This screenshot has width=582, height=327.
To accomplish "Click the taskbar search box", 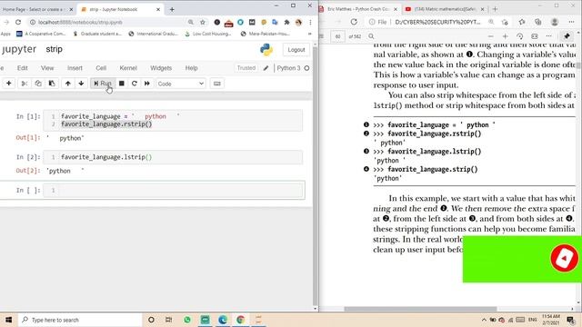I will (80, 320).
